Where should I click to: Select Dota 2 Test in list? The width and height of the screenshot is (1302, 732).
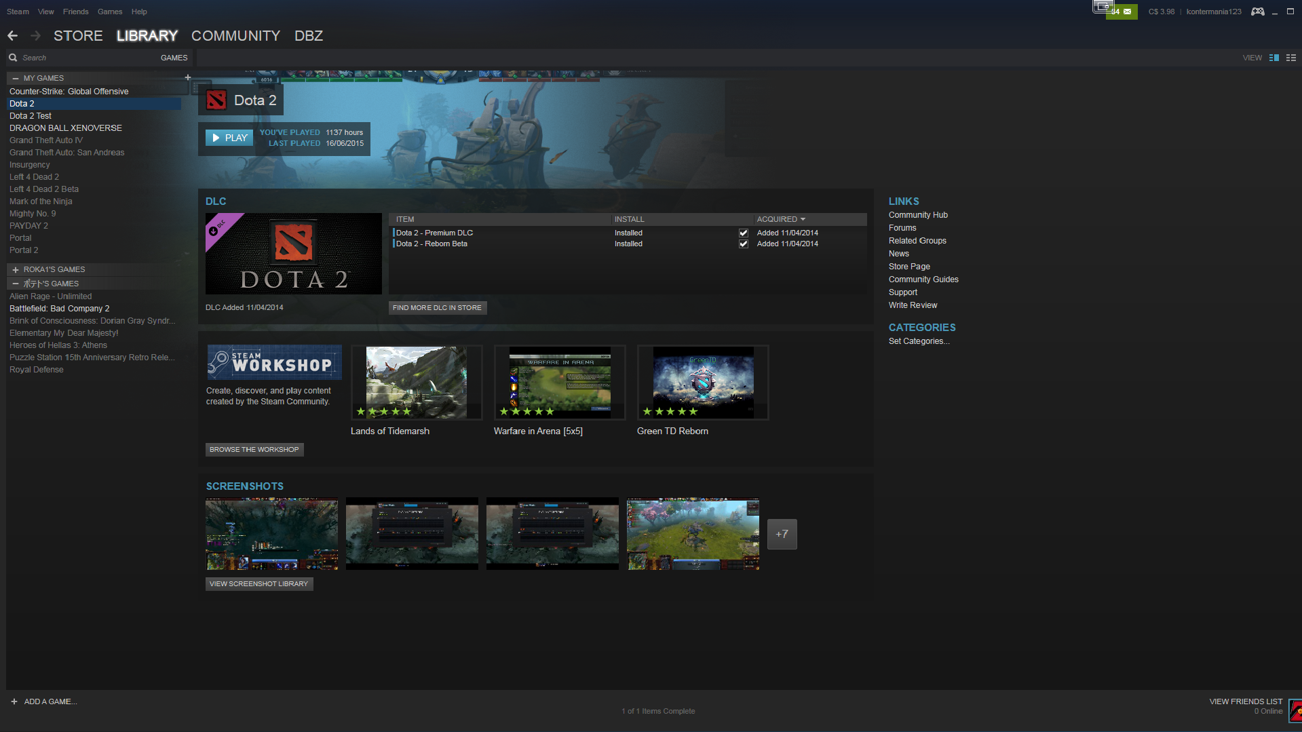31,116
